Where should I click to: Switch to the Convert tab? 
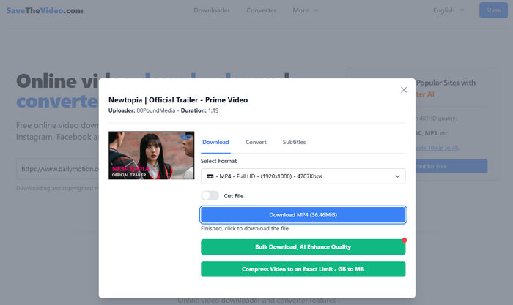pos(256,142)
